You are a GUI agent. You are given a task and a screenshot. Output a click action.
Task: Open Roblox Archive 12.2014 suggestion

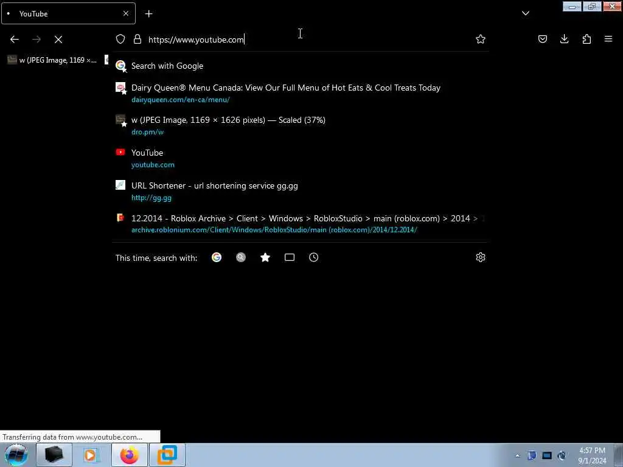(300, 224)
